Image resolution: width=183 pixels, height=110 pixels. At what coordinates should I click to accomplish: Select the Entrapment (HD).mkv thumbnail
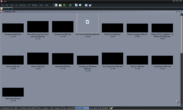[13, 28]
